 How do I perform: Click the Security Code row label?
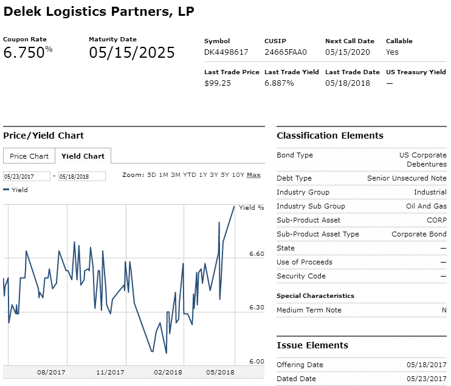pos(301,276)
